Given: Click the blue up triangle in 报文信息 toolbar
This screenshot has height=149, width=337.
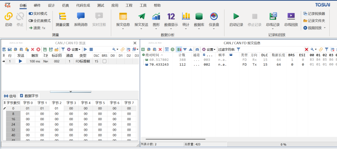Looking at the screenshot, I should 191,49.
